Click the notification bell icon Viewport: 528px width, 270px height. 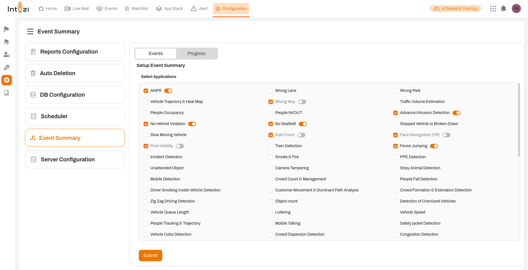(x=503, y=9)
